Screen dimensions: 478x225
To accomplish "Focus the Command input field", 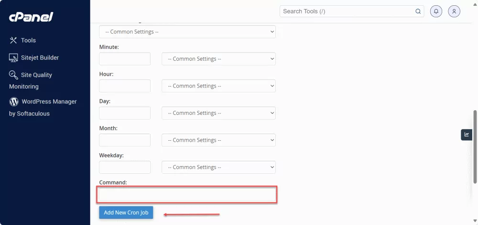I will pyautogui.click(x=187, y=195).
